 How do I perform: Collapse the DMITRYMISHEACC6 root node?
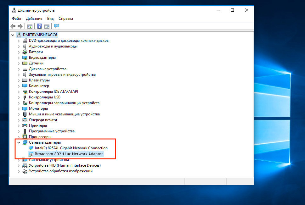tap(13, 35)
